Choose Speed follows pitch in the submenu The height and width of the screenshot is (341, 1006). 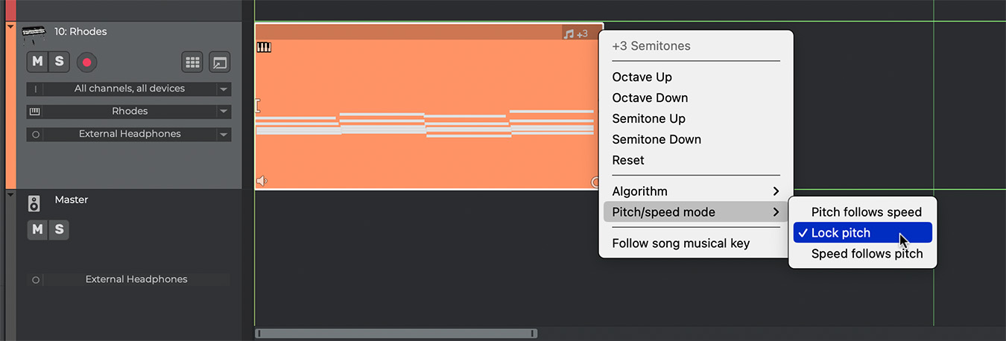[867, 254]
